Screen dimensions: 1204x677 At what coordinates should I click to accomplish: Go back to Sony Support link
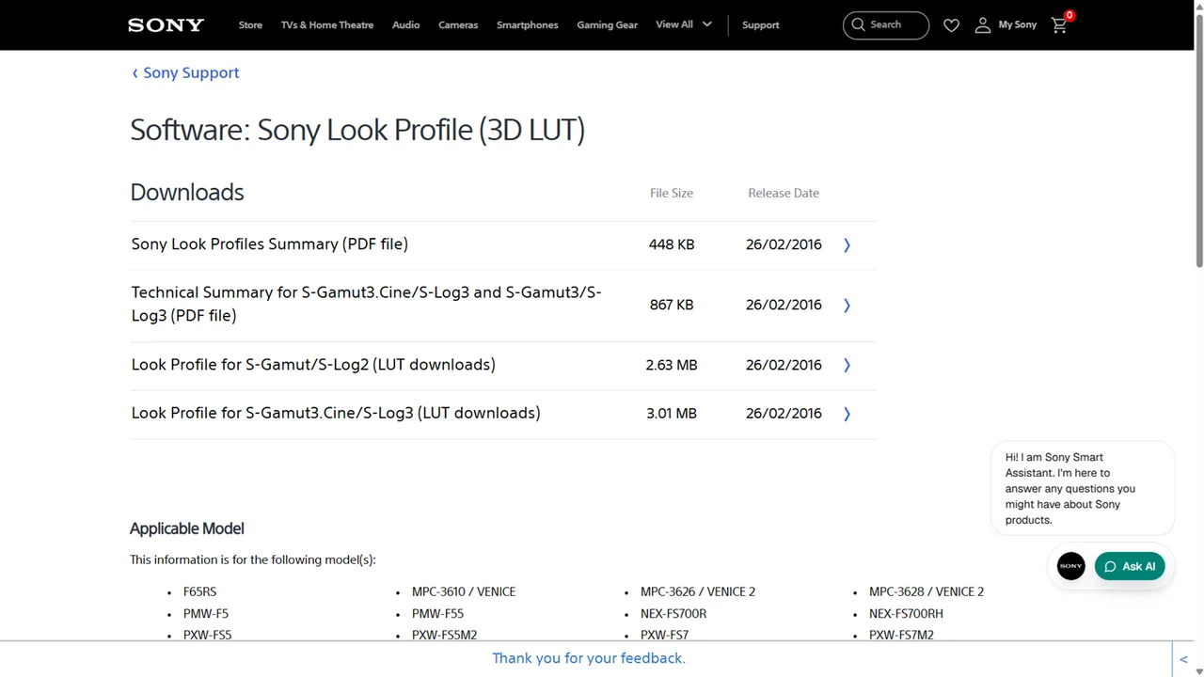[x=185, y=72]
